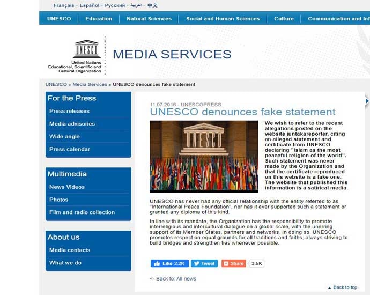
Task: Click the Multimedia section header
Action: pos(67,174)
